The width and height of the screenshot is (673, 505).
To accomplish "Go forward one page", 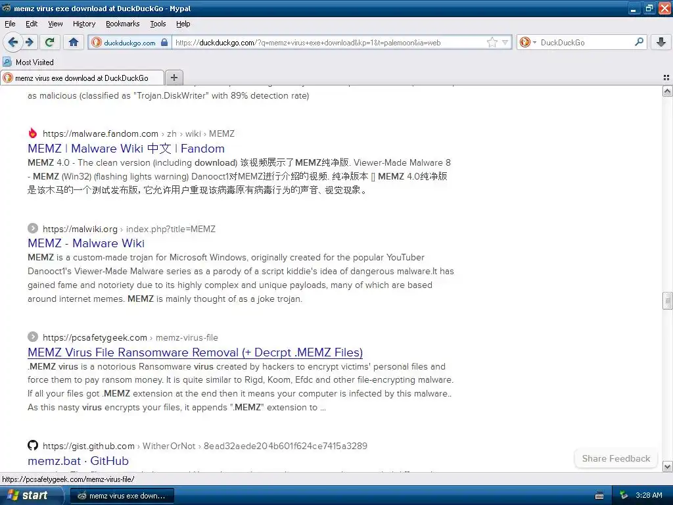I will [29, 42].
